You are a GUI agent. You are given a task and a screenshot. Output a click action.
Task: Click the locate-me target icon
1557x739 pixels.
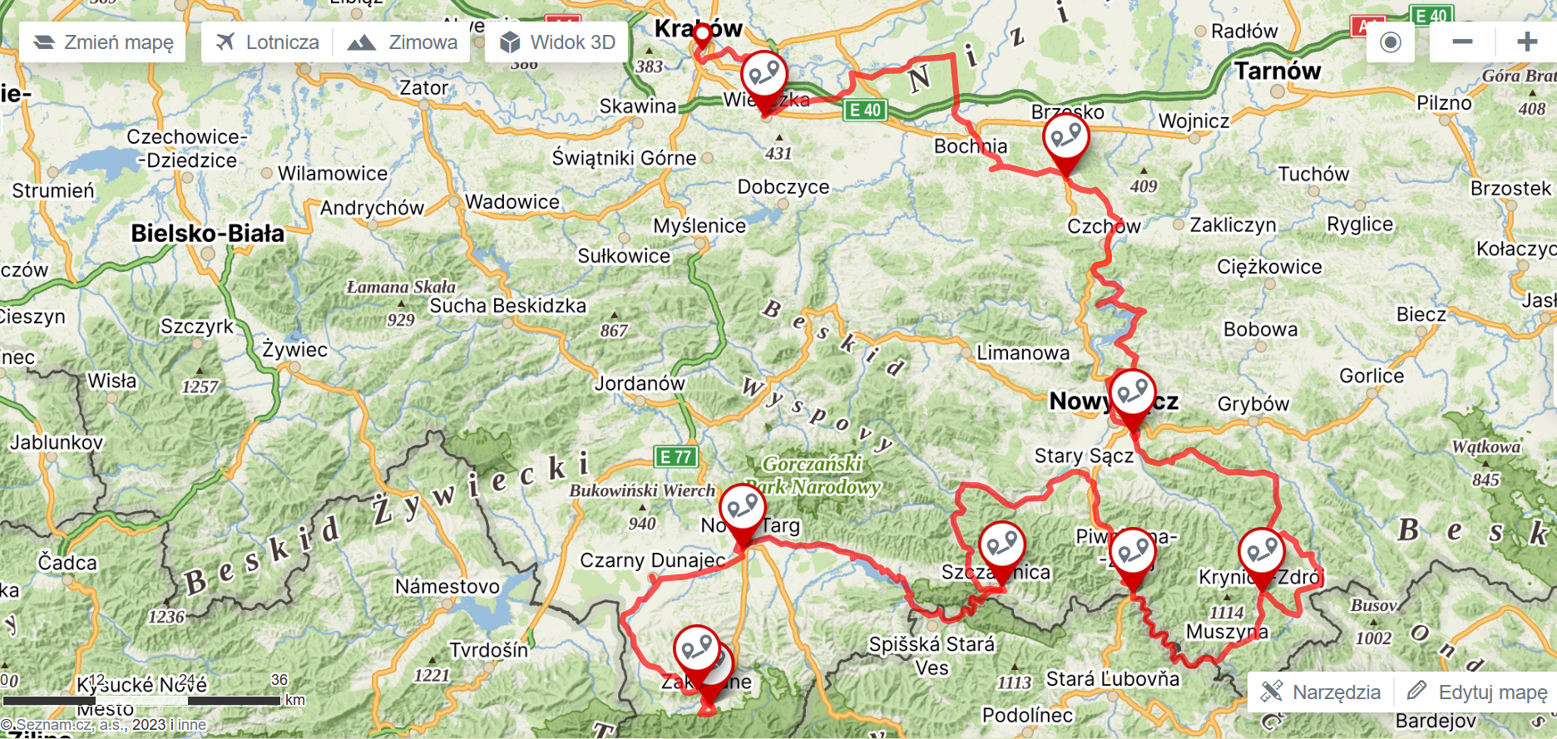(x=1391, y=42)
